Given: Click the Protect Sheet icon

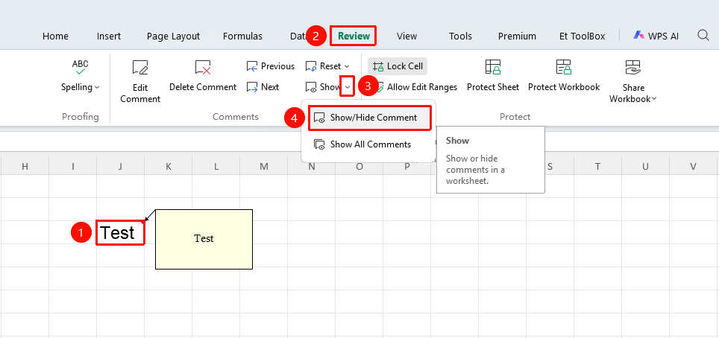Looking at the screenshot, I should point(493,67).
